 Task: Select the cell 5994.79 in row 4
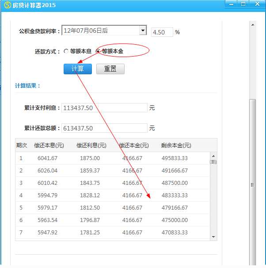point(47,195)
